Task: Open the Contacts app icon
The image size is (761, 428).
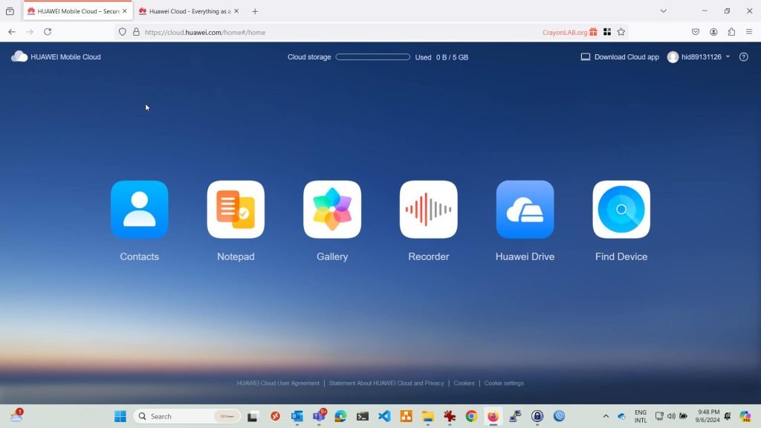Action: (x=139, y=210)
